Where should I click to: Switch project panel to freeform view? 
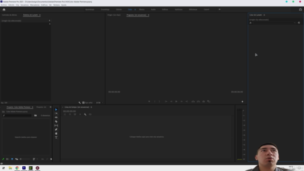[17, 159]
